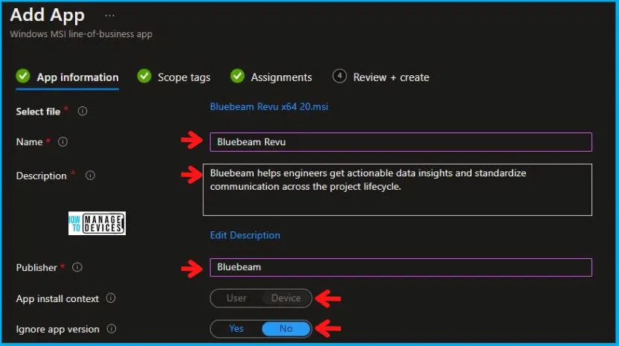The width and height of the screenshot is (619, 346).
Task: Click the info icon next to Ignore app version
Action: [x=112, y=329]
